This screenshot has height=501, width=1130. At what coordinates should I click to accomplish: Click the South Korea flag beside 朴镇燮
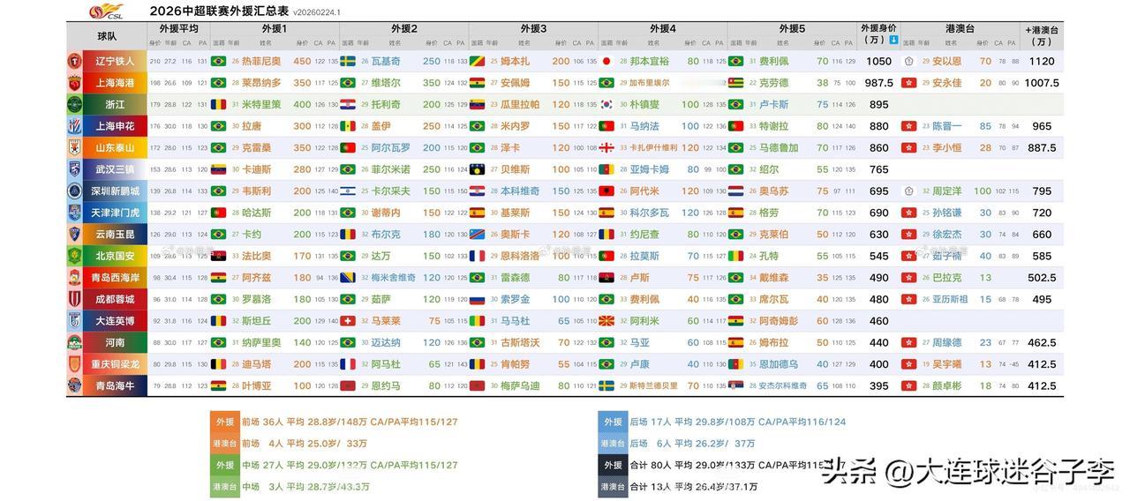click(x=606, y=104)
